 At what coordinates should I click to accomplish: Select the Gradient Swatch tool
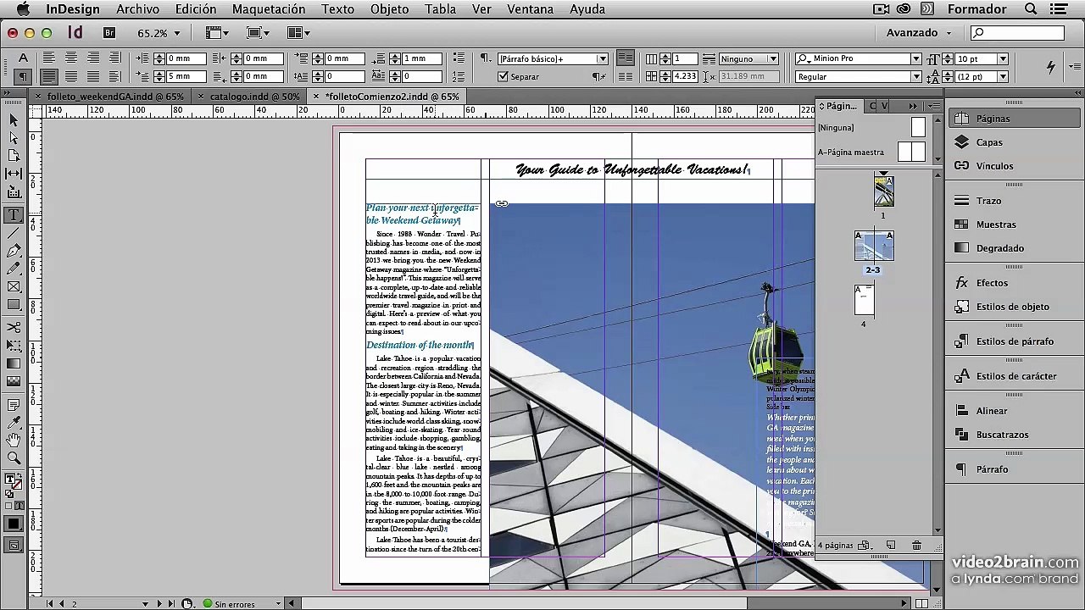click(x=14, y=363)
